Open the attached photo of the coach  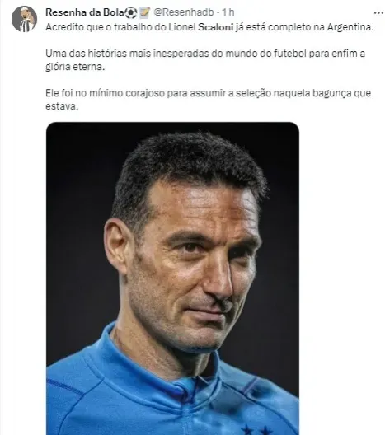coord(172,278)
